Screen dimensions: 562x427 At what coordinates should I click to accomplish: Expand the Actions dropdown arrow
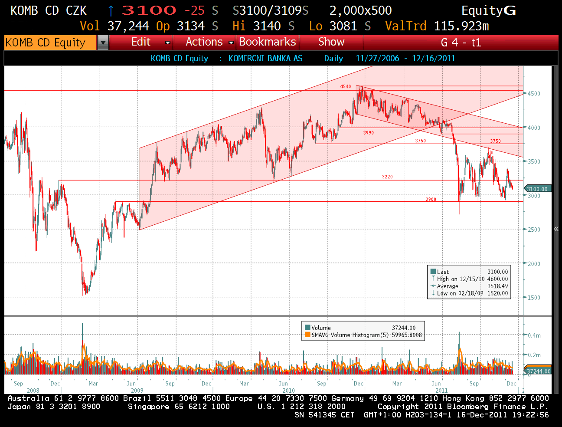click(231, 43)
